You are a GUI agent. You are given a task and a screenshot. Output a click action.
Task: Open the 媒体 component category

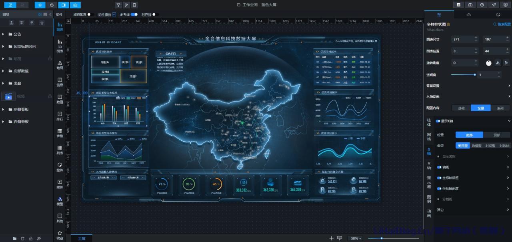[x=60, y=184]
